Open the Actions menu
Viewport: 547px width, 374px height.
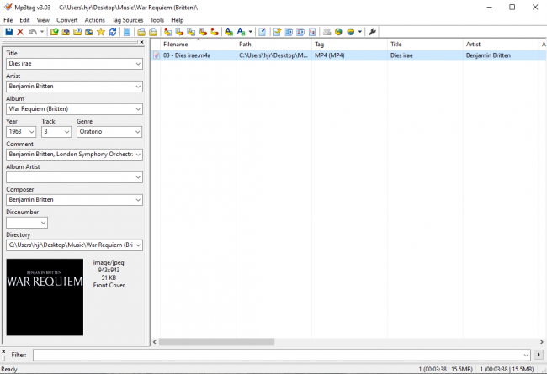point(95,19)
